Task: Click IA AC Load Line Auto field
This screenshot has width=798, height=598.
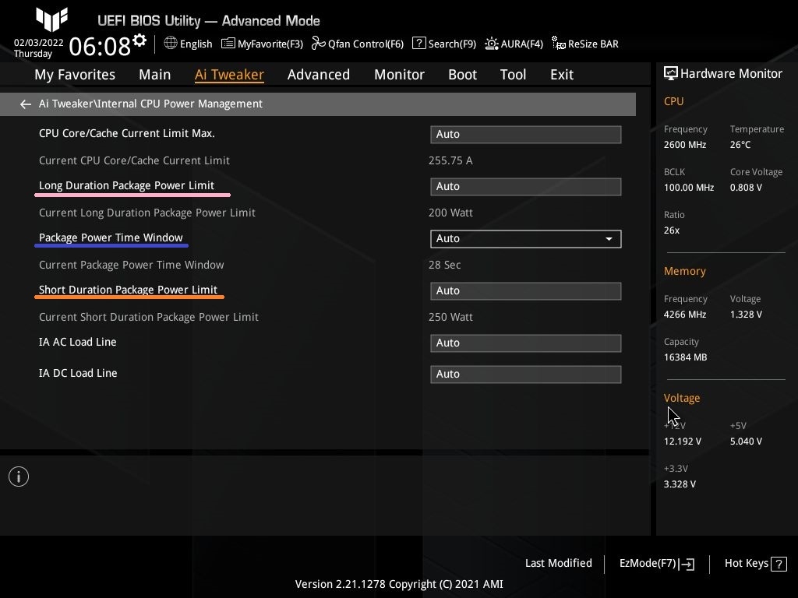Action: [526, 343]
